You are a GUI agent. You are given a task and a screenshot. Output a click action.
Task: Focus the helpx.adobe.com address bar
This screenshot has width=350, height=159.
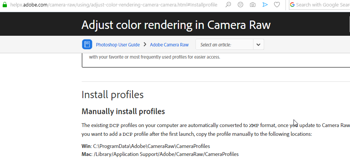114,5
